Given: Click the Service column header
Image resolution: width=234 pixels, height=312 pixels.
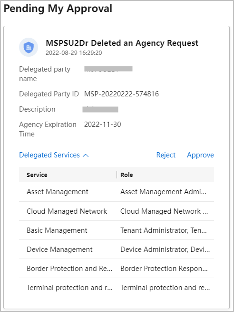Looking at the screenshot, I should point(37,175).
